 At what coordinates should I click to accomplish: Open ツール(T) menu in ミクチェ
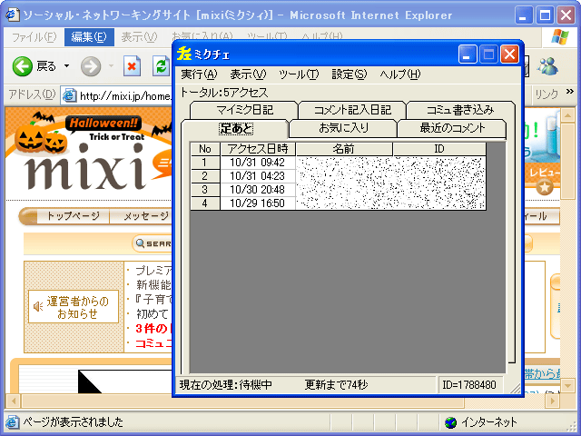pyautogui.click(x=299, y=74)
